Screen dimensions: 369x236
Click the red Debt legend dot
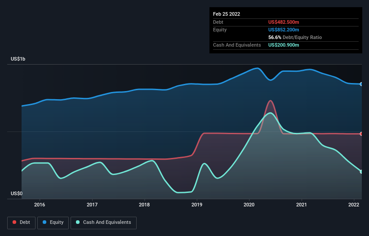[14, 222]
